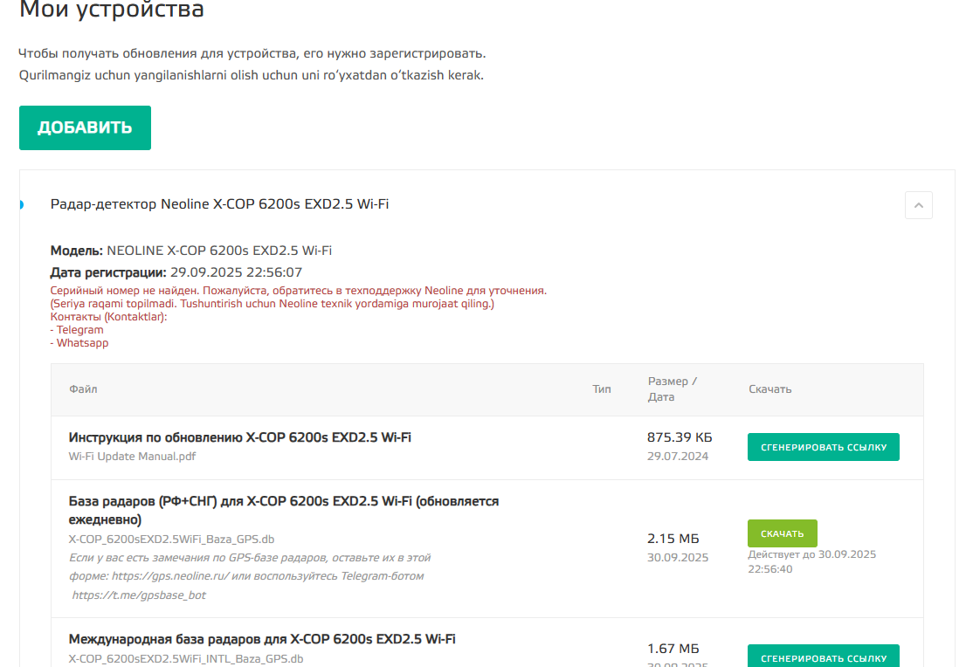Collapse the Neoline X-COP 6200s device panel
This screenshot has width=973, height=667.
pyautogui.click(x=918, y=205)
